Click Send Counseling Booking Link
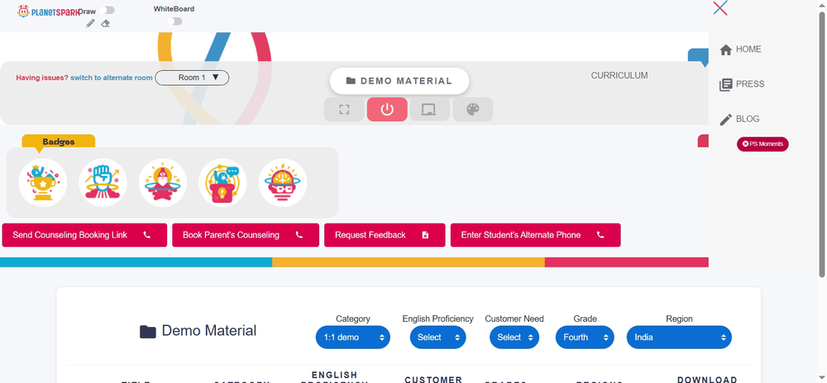The image size is (827, 383). point(84,235)
